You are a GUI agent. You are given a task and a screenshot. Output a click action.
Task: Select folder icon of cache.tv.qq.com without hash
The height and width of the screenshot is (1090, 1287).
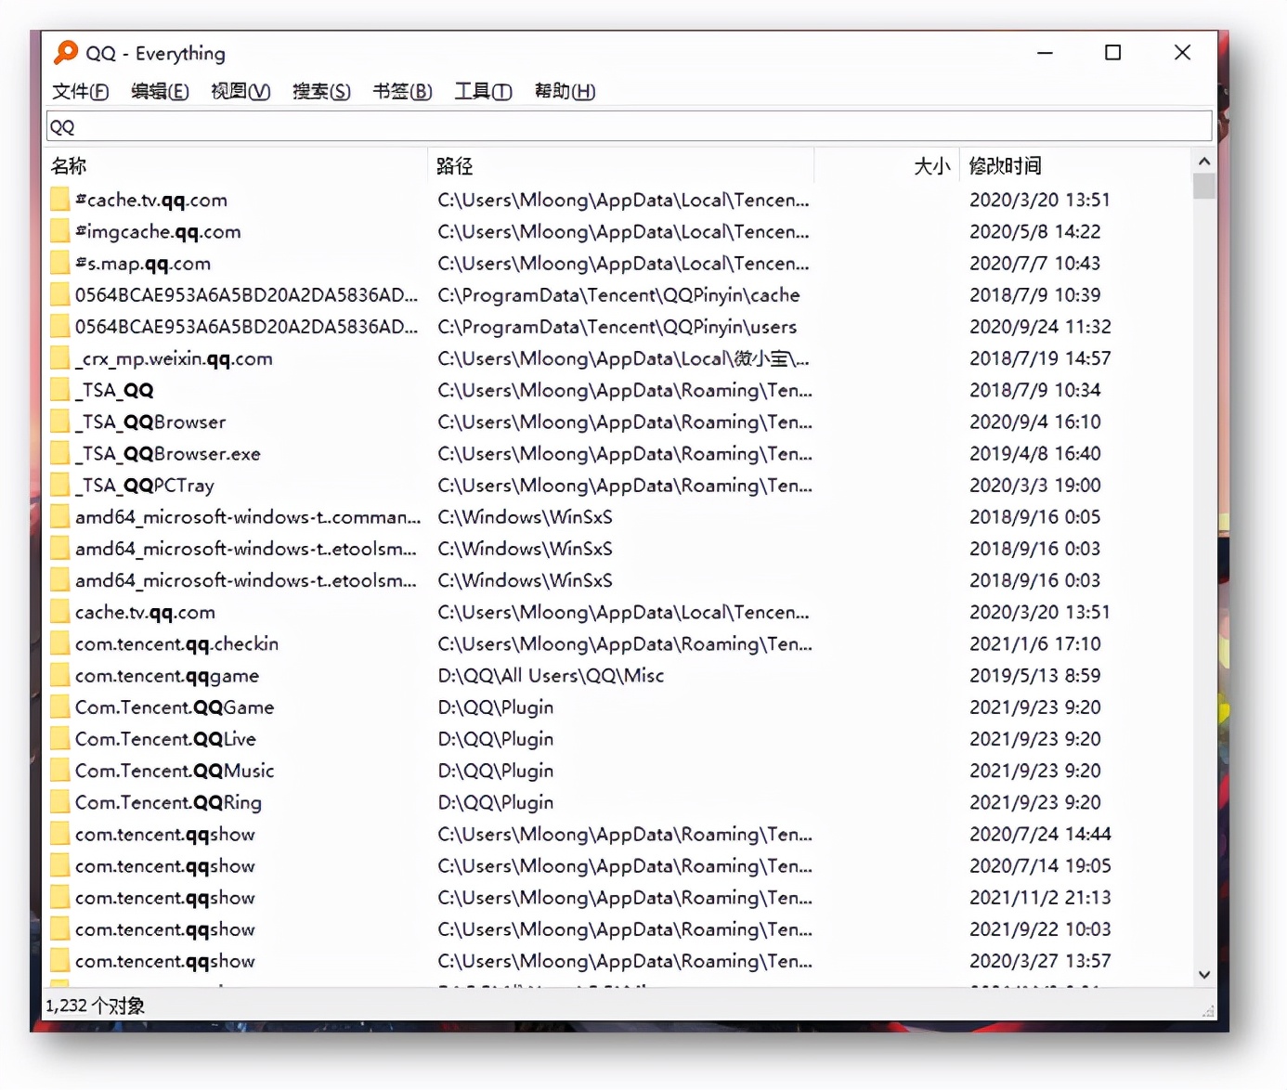click(59, 612)
